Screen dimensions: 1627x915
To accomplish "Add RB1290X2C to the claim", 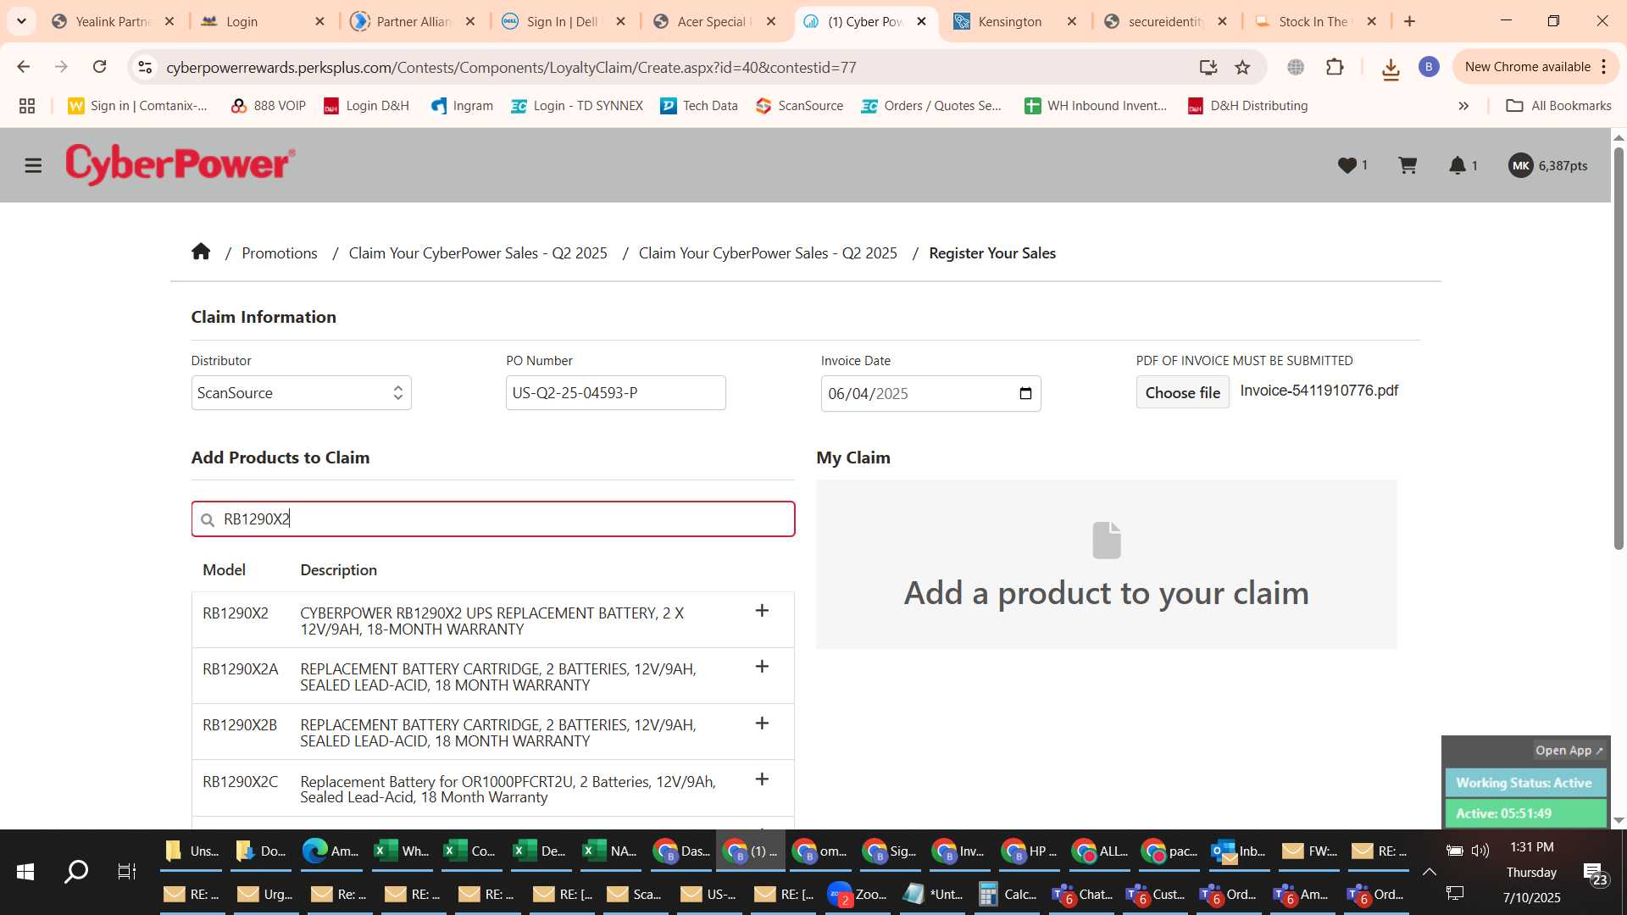I will click(762, 779).
